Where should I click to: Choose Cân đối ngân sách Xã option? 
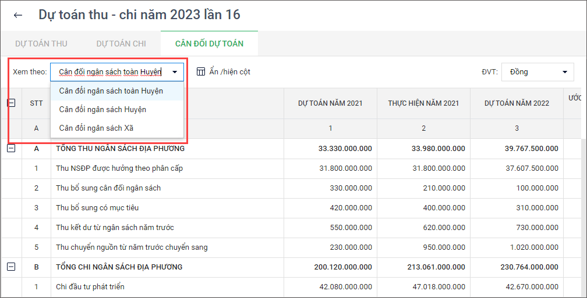click(x=96, y=128)
